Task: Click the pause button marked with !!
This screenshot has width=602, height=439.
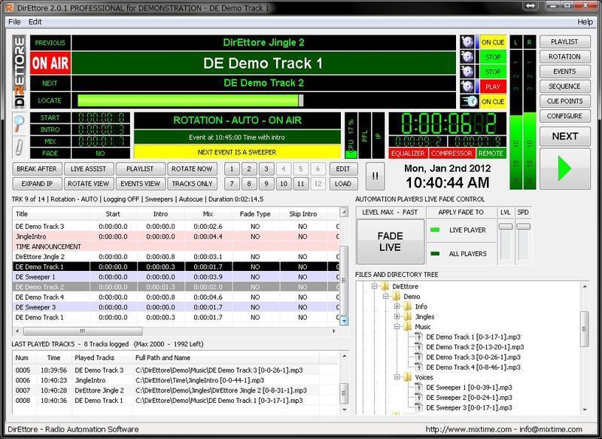Action: (375, 176)
